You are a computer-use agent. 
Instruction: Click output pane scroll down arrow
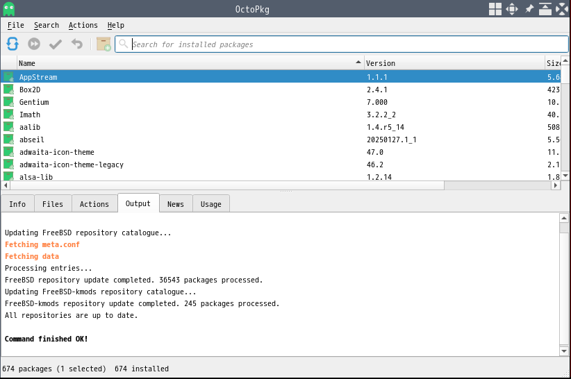point(564,351)
